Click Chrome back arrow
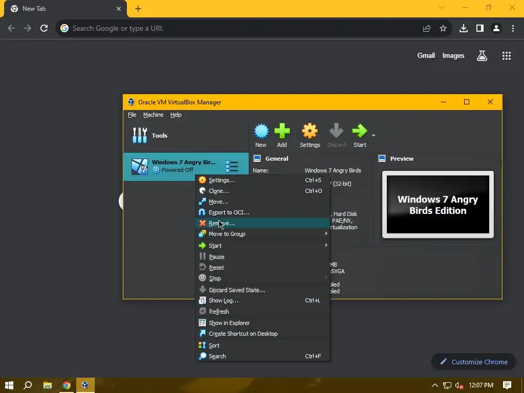Screen dimensions: 524x393 click(x=11, y=29)
